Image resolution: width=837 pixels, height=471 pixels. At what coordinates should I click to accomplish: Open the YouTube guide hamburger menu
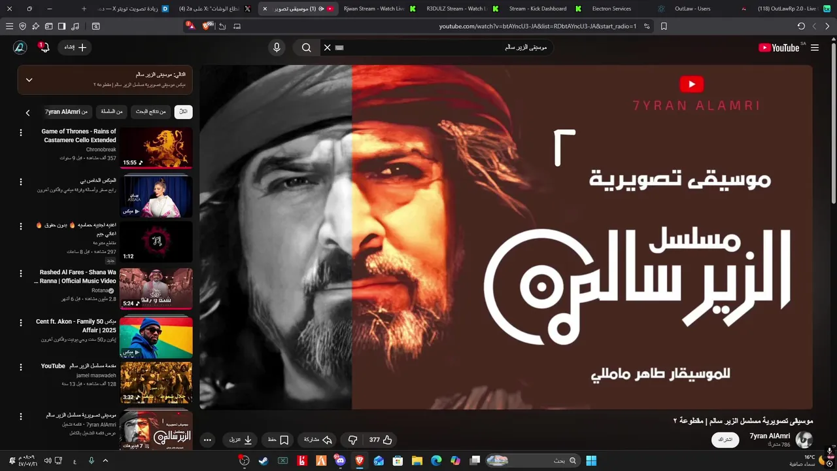point(815,48)
